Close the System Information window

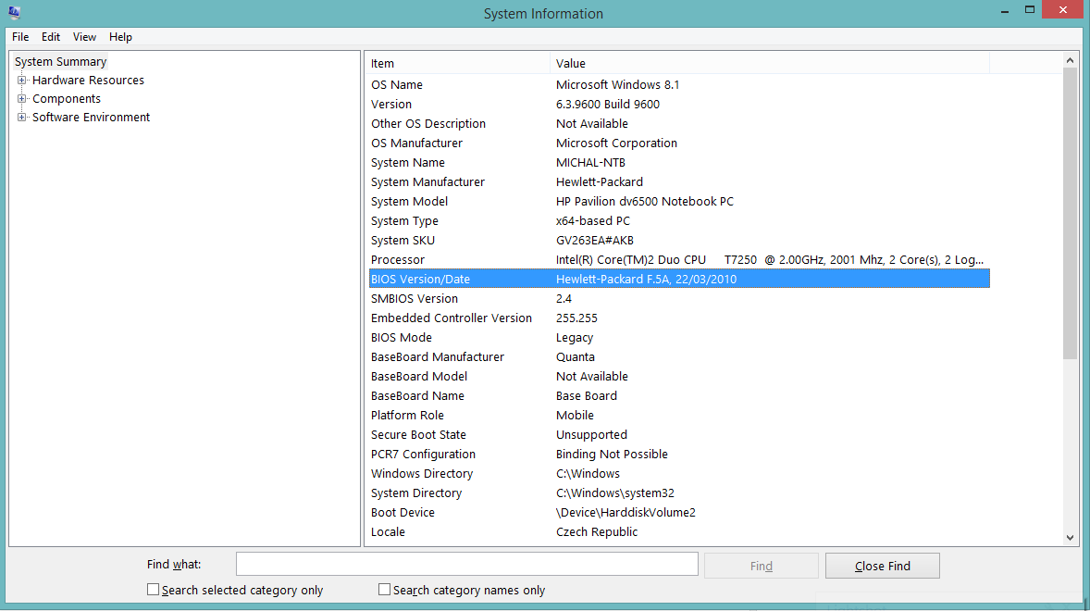(1062, 10)
